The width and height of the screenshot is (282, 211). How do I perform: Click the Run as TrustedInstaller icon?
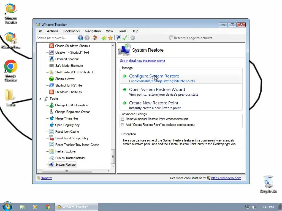(x=51, y=158)
